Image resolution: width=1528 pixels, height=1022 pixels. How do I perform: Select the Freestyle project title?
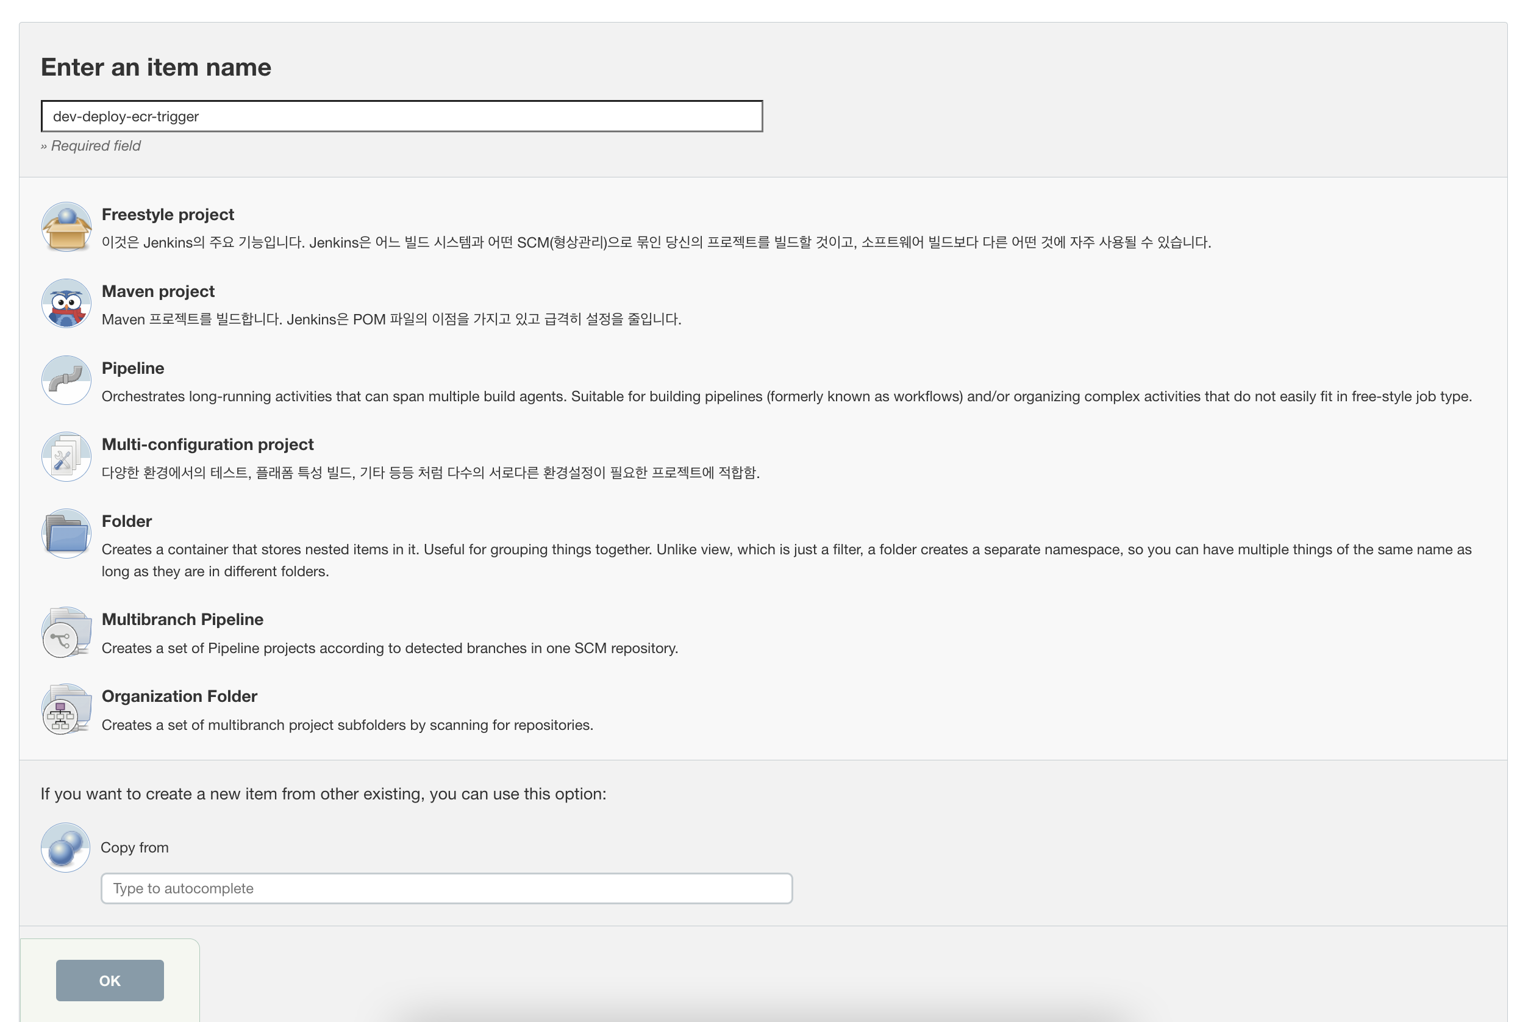(168, 215)
